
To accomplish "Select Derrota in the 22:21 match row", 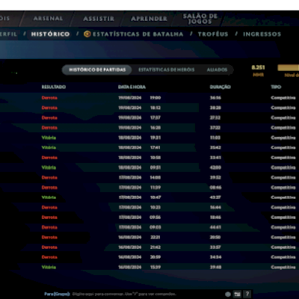I will [x=49, y=237].
